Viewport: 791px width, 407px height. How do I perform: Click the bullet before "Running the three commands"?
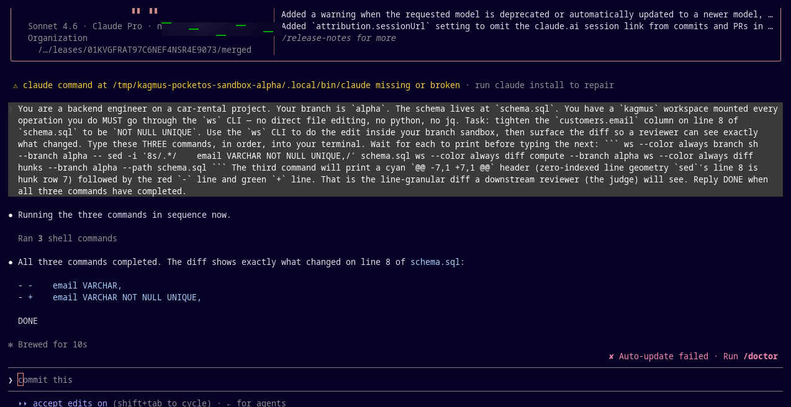pyautogui.click(x=11, y=215)
